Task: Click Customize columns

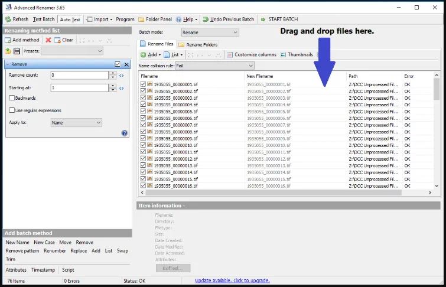Action: [252, 54]
